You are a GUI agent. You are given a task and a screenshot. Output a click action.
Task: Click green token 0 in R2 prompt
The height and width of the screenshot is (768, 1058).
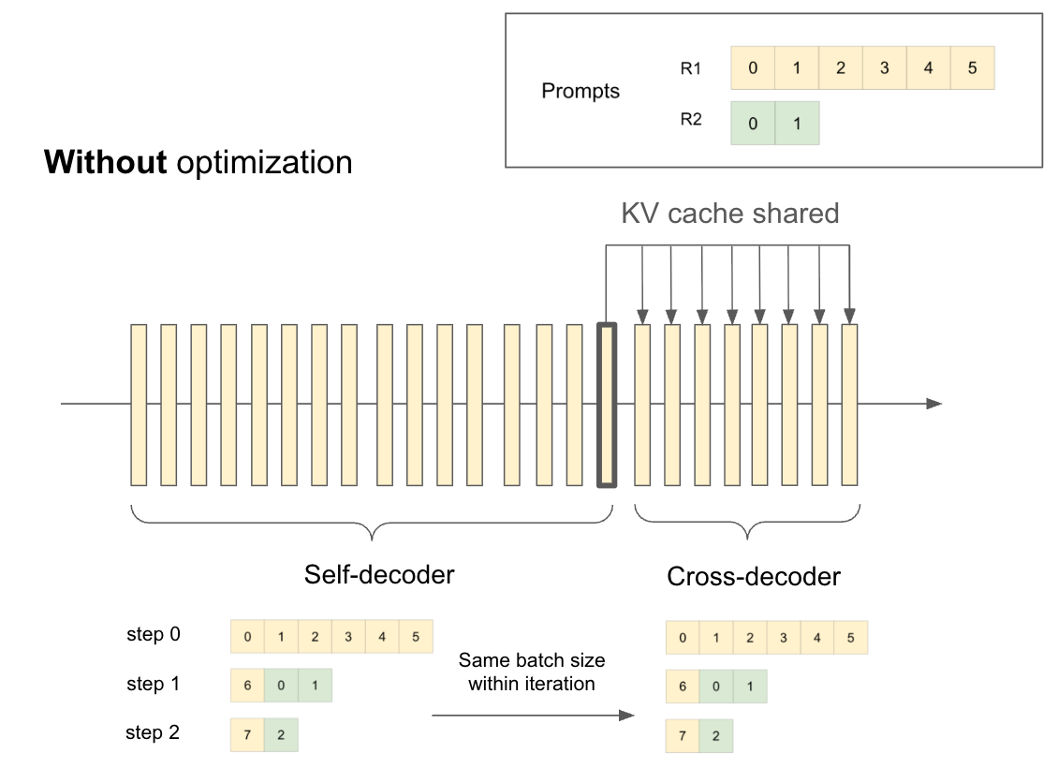[x=753, y=124]
